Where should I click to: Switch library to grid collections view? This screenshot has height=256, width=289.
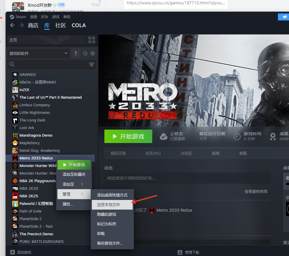coord(91,40)
